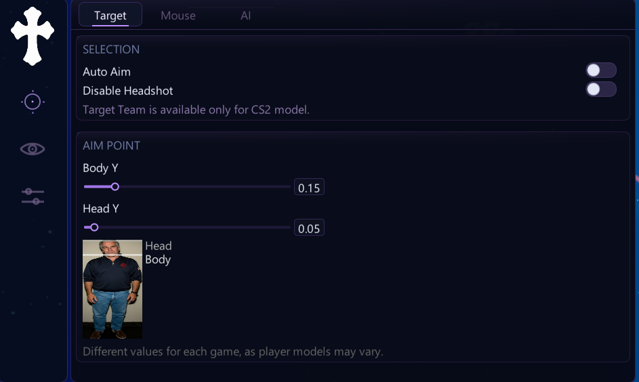
Task: Open the eye visuals section
Action: pos(33,149)
